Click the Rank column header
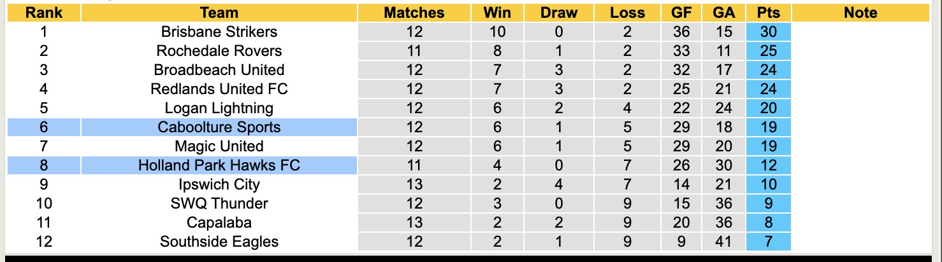 [x=44, y=13]
